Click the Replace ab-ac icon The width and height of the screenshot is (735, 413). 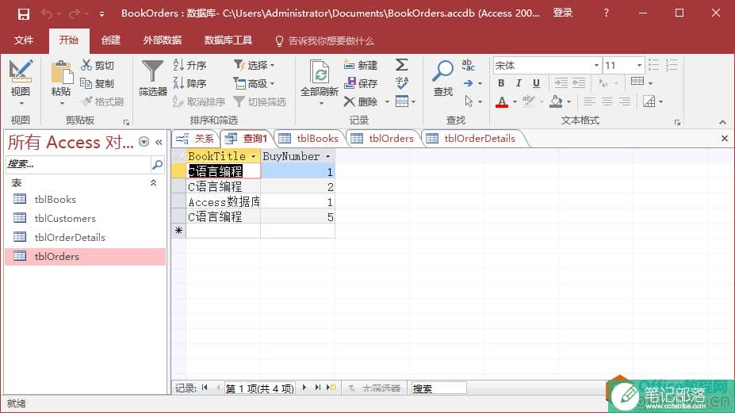point(468,65)
